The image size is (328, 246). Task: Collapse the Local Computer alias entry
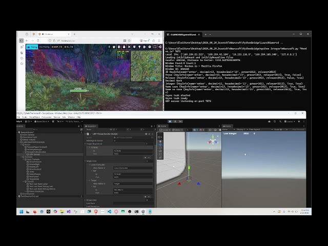click(90, 165)
